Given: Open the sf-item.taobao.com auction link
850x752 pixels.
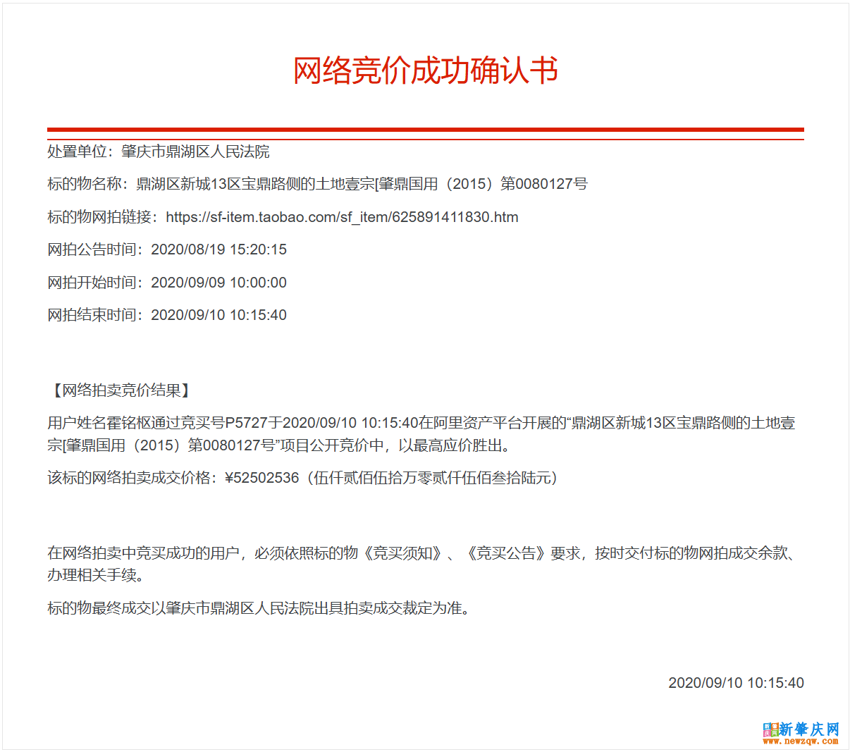Looking at the screenshot, I should (342, 217).
